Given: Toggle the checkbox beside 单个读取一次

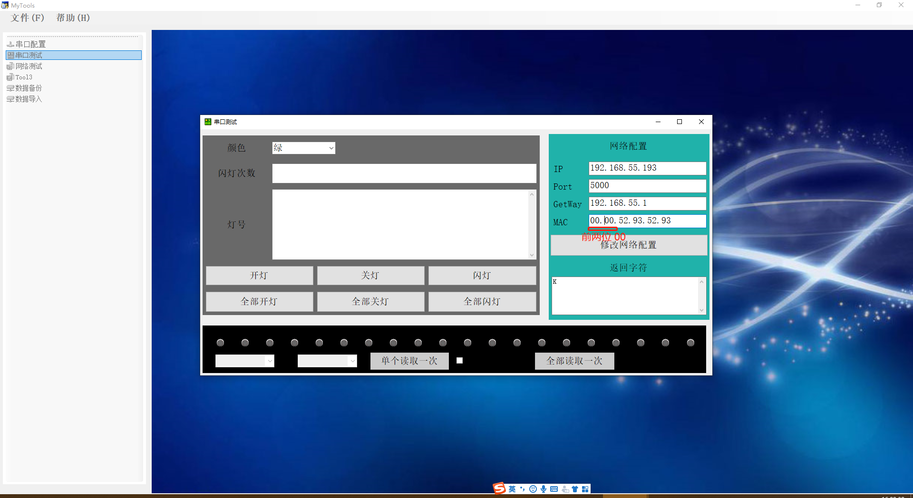Looking at the screenshot, I should pyautogui.click(x=459, y=361).
